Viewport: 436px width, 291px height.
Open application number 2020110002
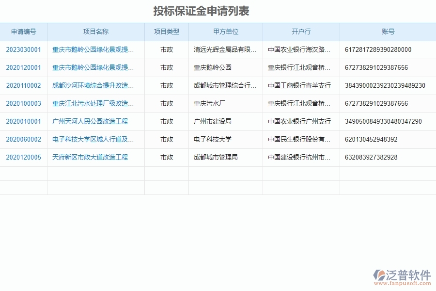pos(23,86)
